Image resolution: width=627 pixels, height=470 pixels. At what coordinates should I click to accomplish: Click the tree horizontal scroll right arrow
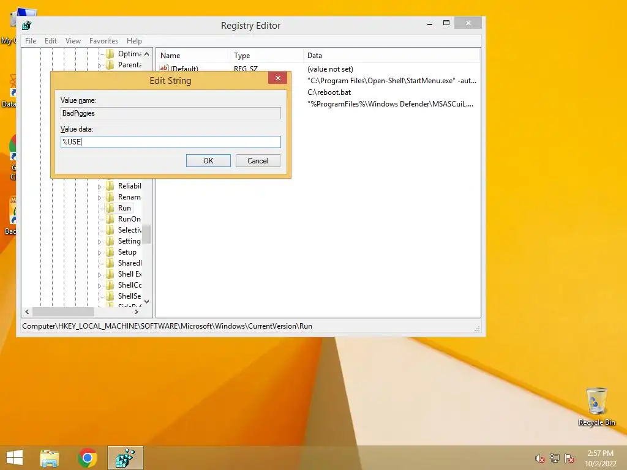coord(137,311)
